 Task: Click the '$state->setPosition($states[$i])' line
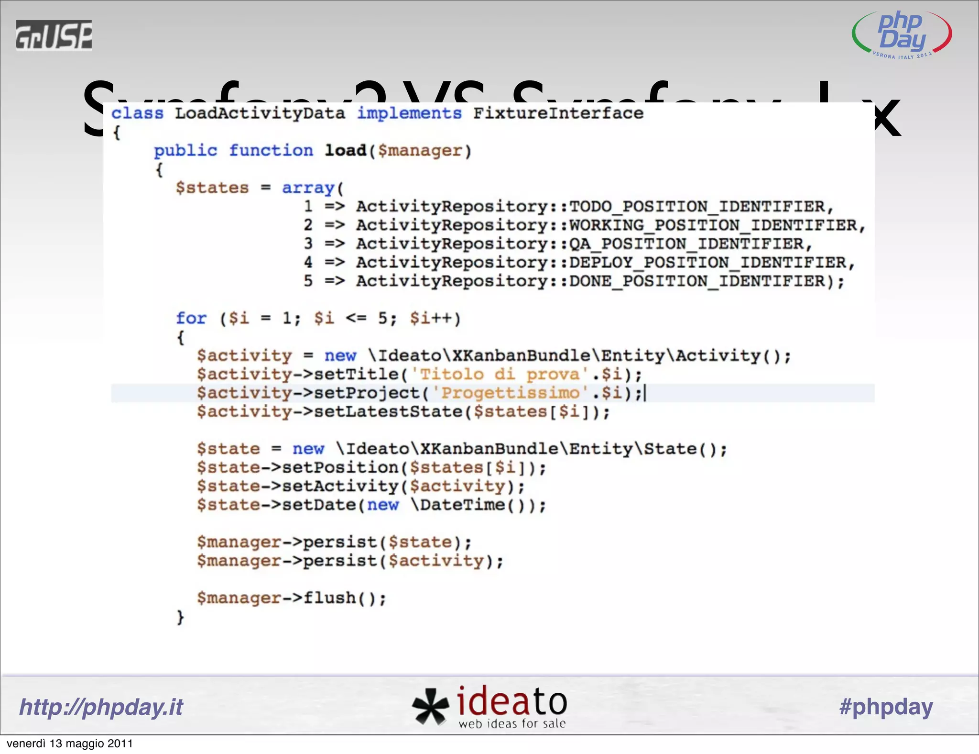point(371,467)
